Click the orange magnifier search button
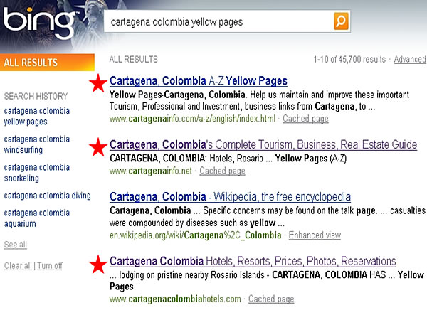 pos(341,21)
